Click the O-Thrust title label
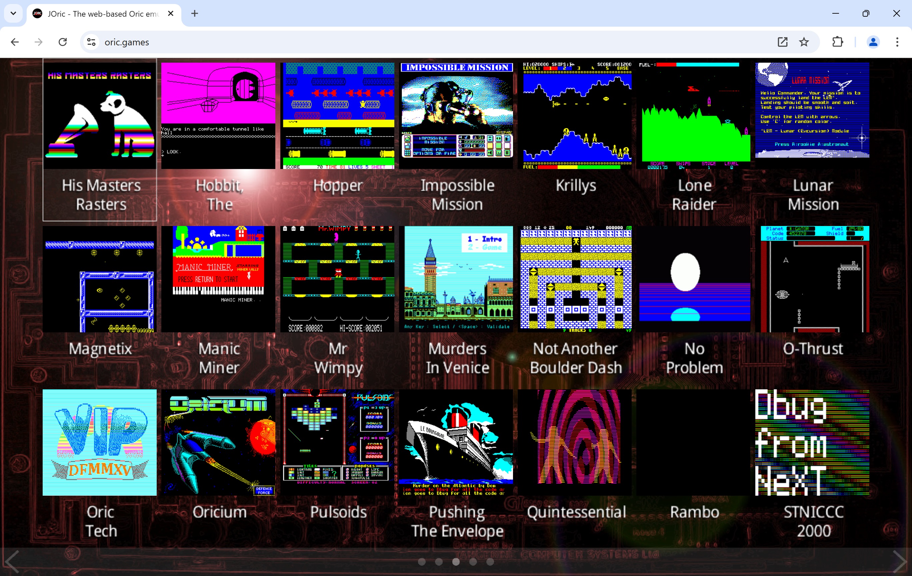 (x=813, y=349)
